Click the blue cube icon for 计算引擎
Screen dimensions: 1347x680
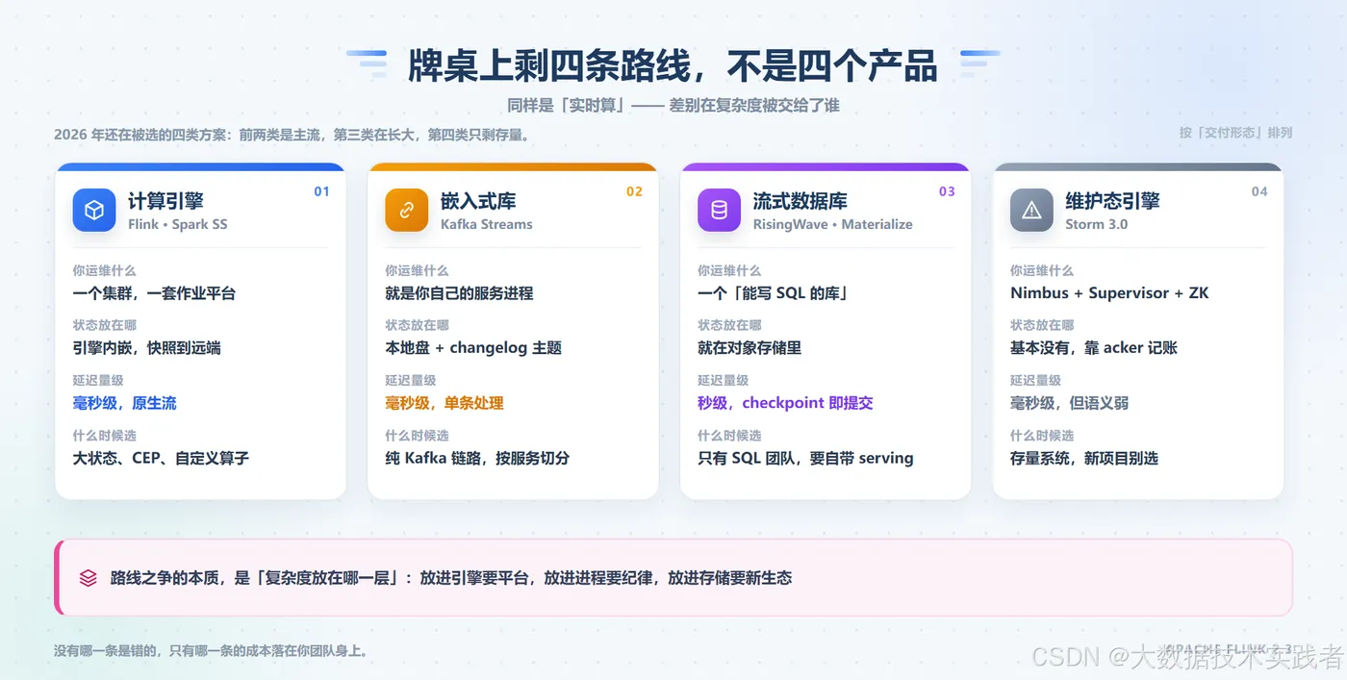point(94,210)
